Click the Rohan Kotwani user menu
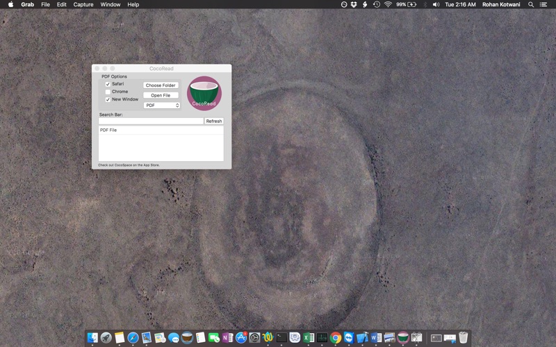The image size is (556, 347). [x=501, y=4]
